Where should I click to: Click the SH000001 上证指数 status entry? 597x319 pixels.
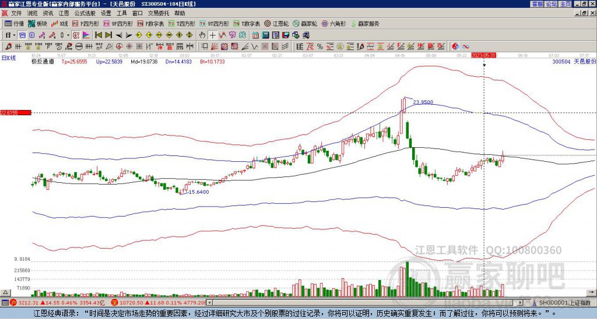coord(565,303)
